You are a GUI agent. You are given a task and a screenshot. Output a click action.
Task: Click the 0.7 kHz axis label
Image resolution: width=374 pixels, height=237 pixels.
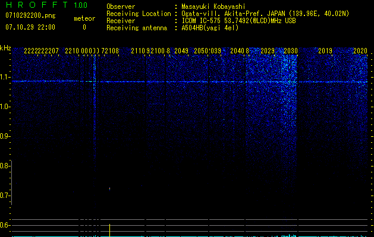coord(5,196)
